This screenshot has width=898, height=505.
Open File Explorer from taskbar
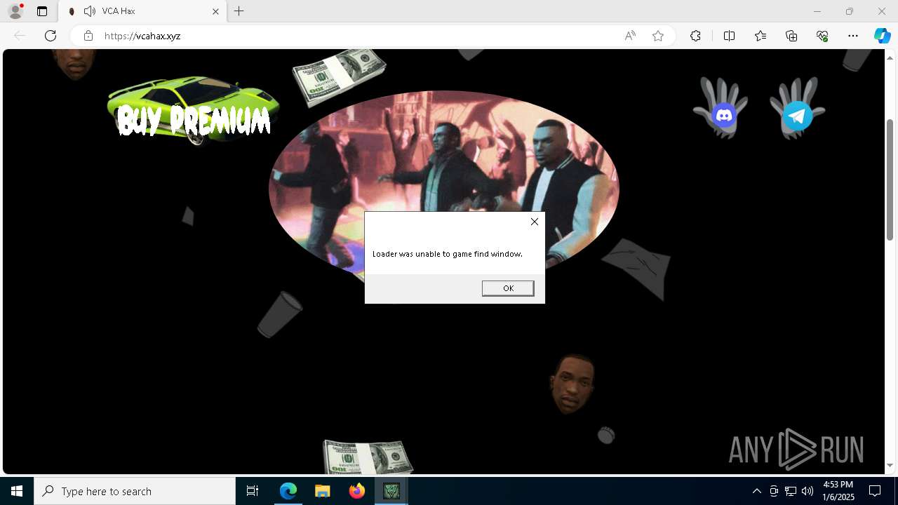tap(322, 491)
